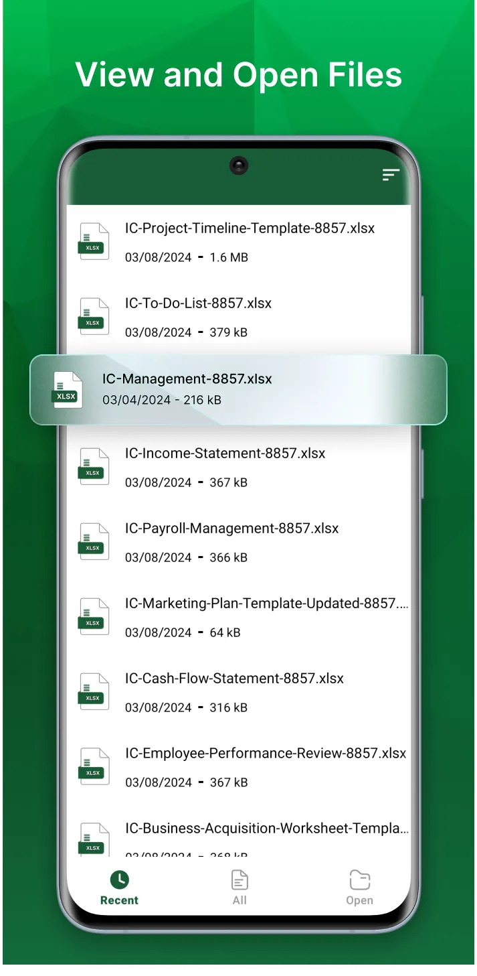
Task: Tap the Recent clock icon
Action: click(119, 880)
